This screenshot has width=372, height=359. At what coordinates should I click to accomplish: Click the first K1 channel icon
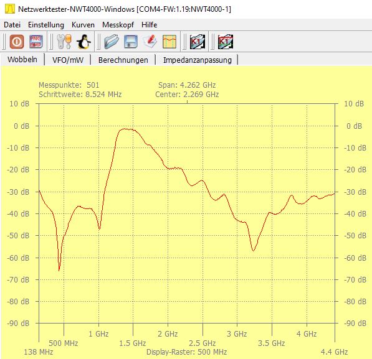click(197, 42)
